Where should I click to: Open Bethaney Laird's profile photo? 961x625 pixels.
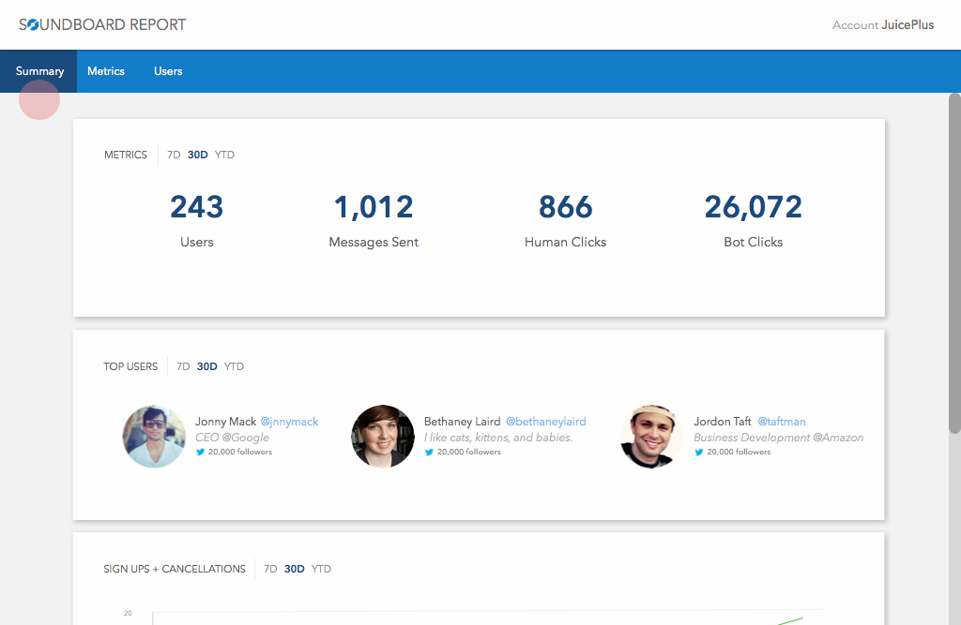point(383,437)
